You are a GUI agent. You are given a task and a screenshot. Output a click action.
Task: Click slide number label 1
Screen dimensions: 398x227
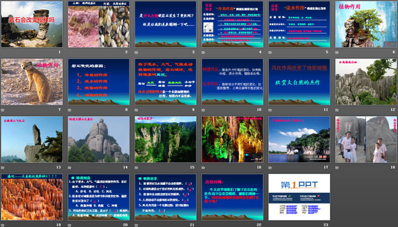tap(60, 52)
